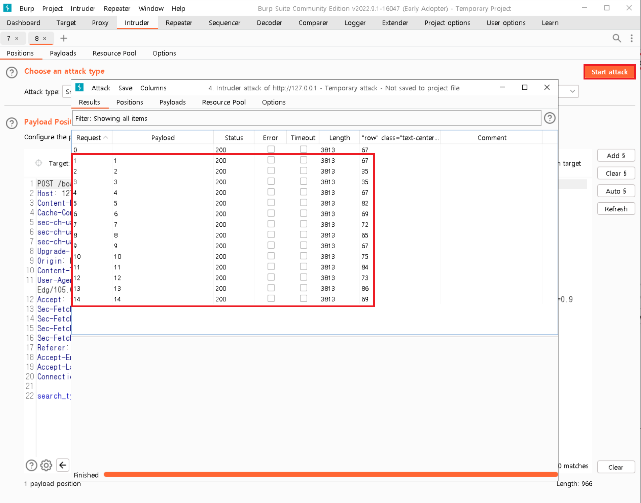The width and height of the screenshot is (641, 503).
Task: Select the grep value 86 in row 13
Action: [365, 289]
